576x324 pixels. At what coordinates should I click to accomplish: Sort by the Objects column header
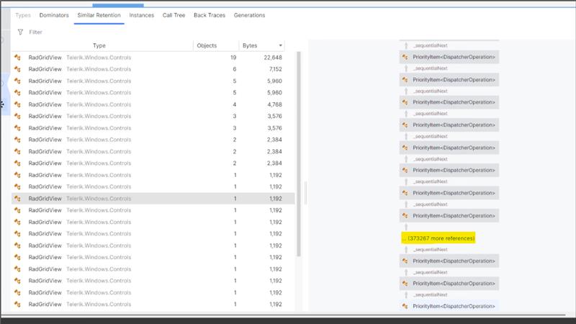(x=207, y=46)
